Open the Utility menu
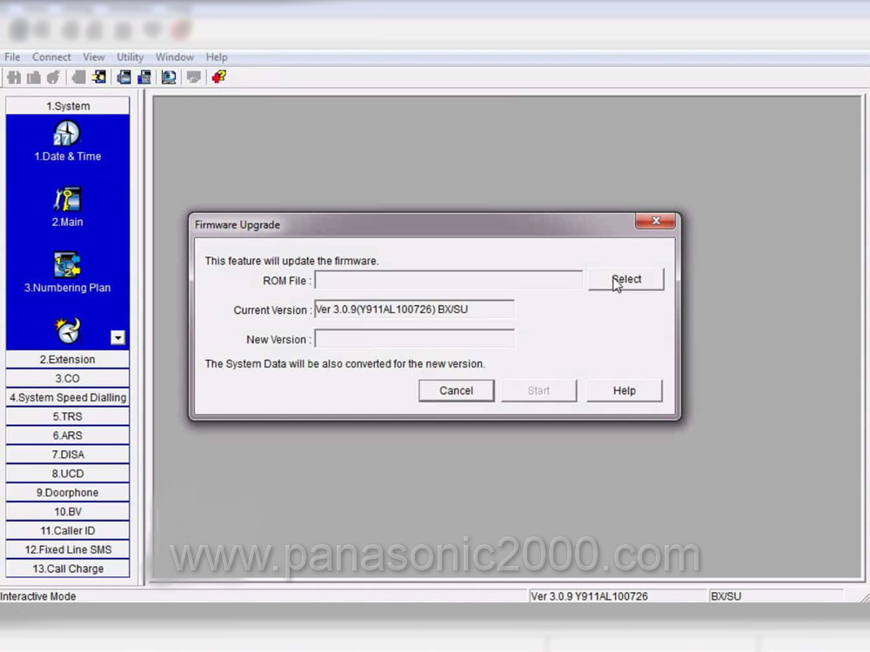Screen dimensions: 870x652 (130, 57)
